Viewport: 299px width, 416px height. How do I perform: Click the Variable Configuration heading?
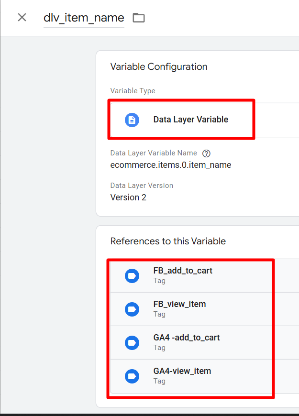click(x=159, y=66)
